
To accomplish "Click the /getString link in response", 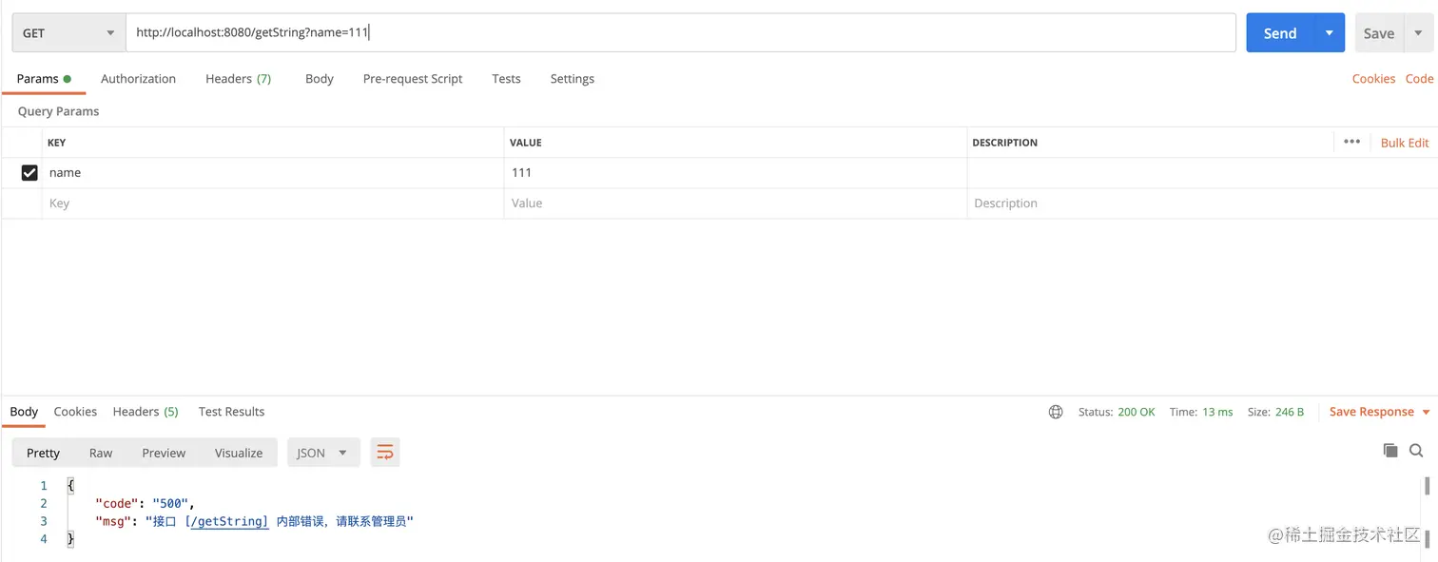I will coord(229,521).
